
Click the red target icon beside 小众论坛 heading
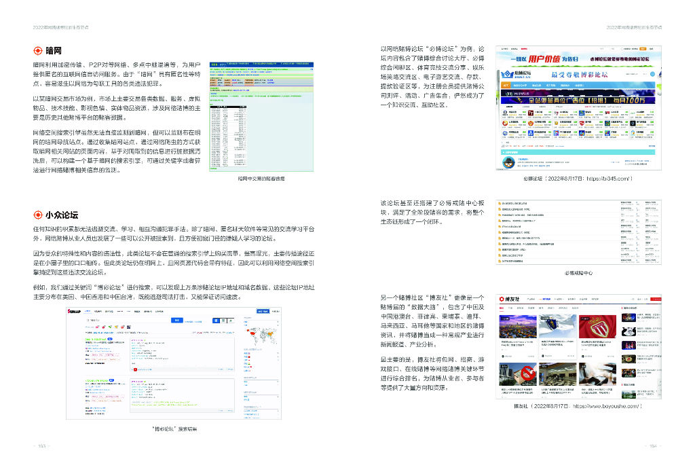point(38,215)
